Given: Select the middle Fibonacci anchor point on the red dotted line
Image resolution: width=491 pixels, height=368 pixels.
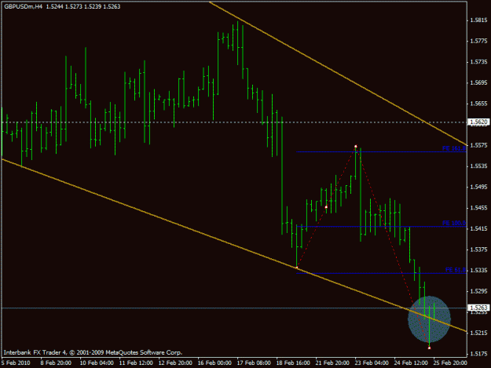Looking at the screenshot, I should pos(326,207).
